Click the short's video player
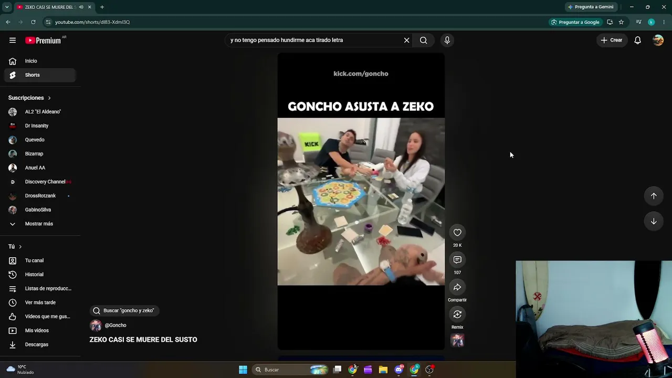Image resolution: width=672 pixels, height=378 pixels. tap(361, 202)
